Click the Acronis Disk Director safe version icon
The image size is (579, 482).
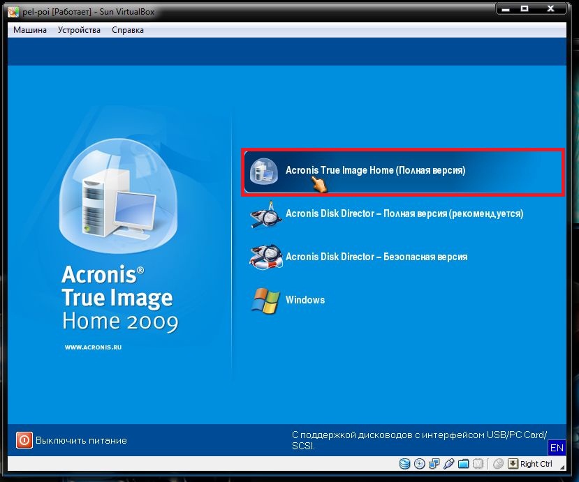tap(265, 257)
